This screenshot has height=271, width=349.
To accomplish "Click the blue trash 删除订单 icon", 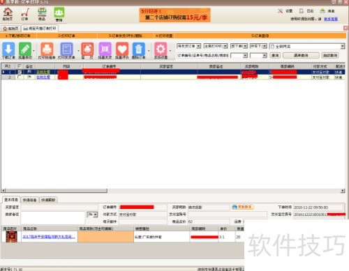I will tap(139, 50).
